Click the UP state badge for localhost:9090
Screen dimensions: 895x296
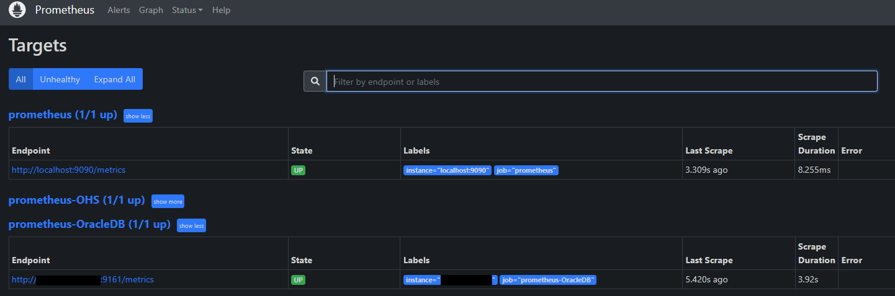pos(298,170)
